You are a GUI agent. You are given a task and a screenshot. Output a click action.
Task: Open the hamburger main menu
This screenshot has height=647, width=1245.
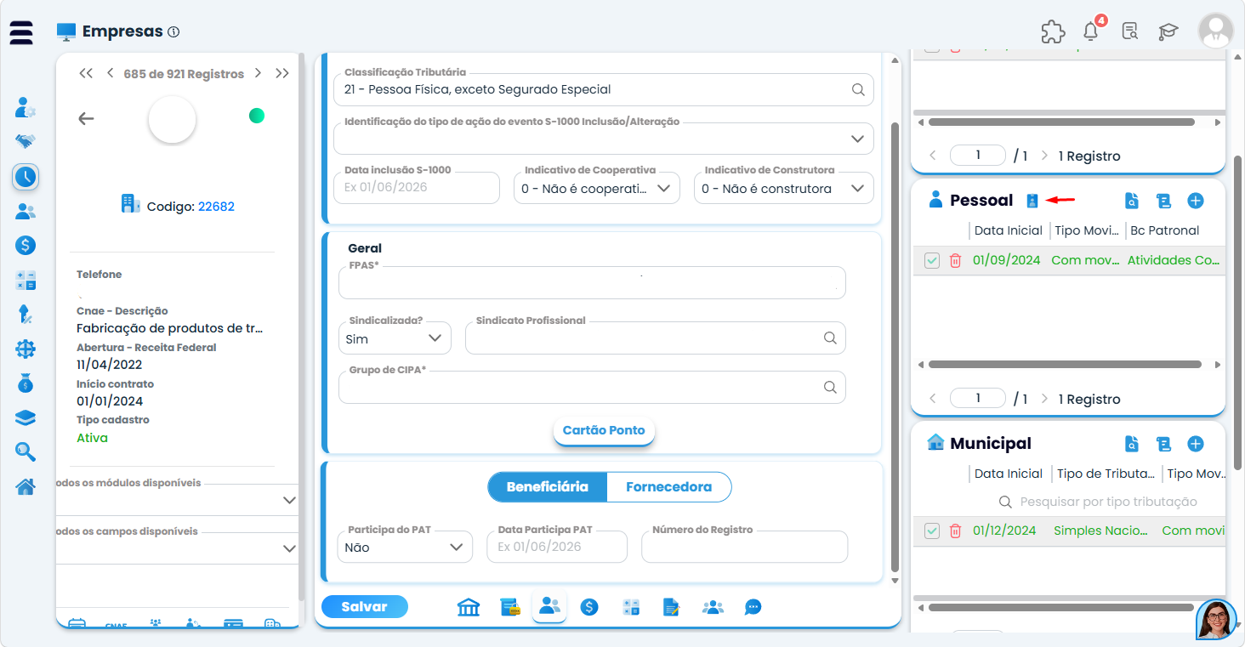(x=21, y=32)
